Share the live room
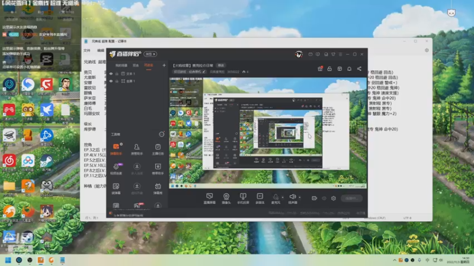This screenshot has height=266, width=474. point(359,69)
